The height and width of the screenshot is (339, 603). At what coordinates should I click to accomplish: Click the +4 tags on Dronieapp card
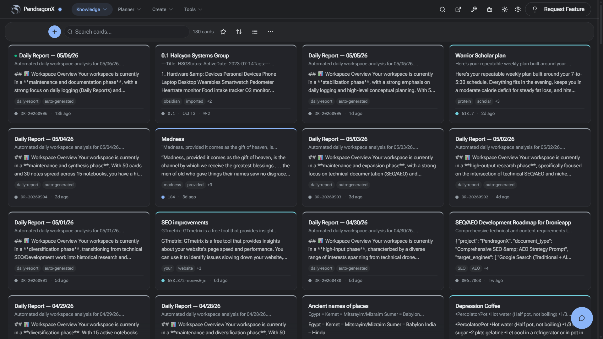pyautogui.click(x=486, y=268)
